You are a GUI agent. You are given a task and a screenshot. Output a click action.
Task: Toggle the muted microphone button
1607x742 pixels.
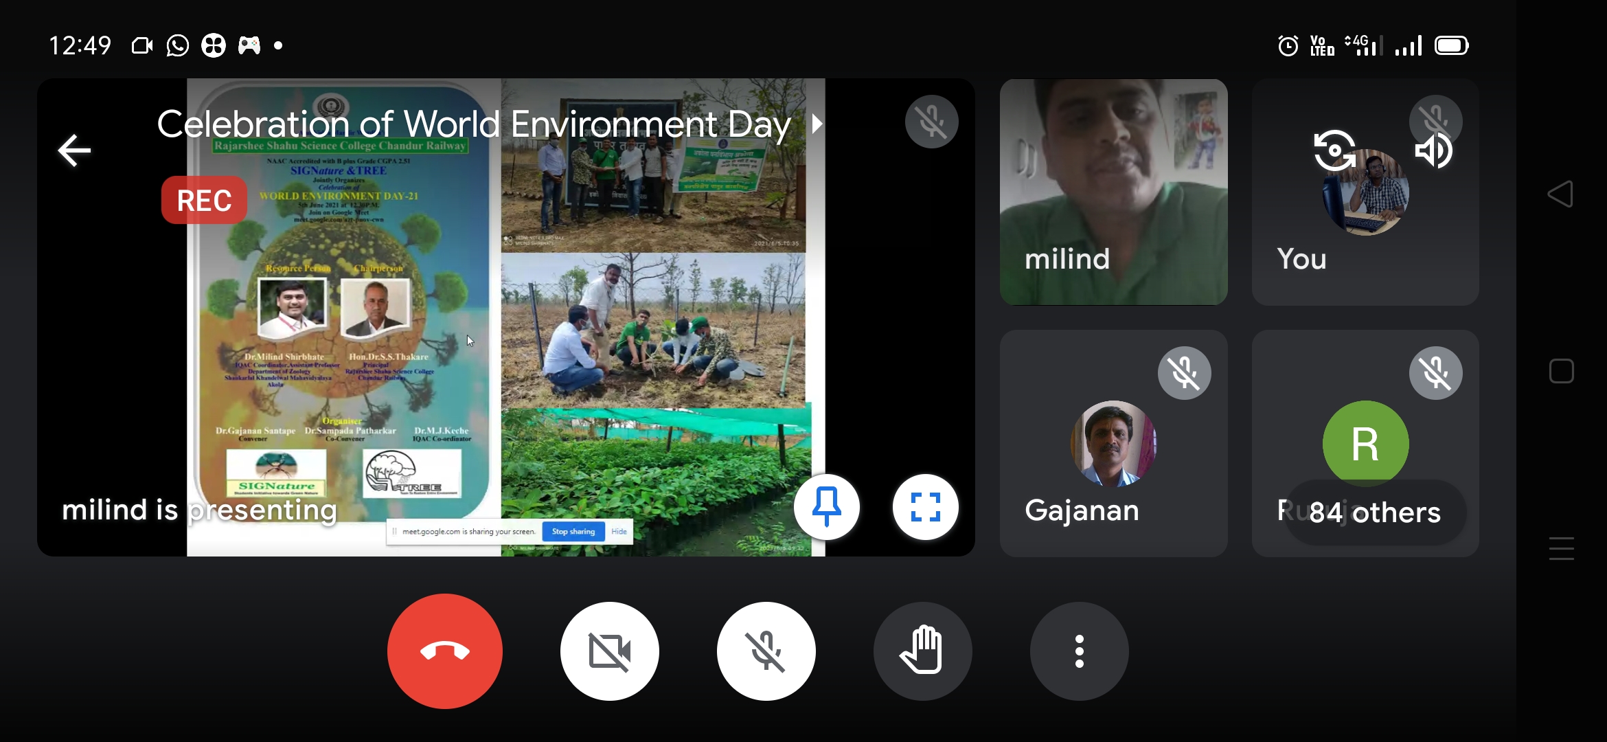(766, 651)
